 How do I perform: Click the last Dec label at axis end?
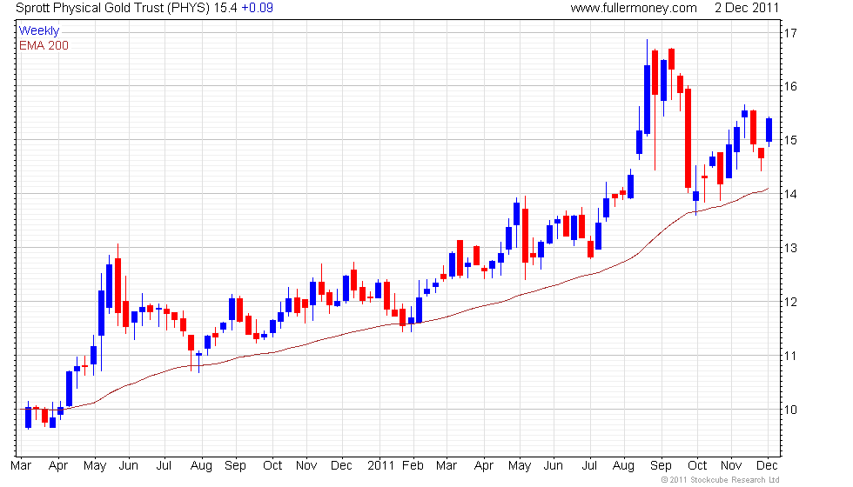click(768, 466)
